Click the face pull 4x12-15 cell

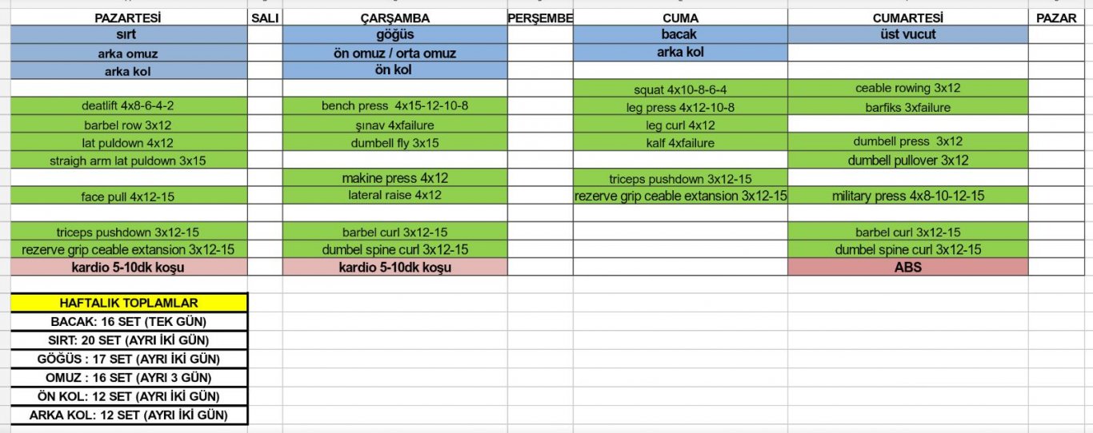[128, 196]
